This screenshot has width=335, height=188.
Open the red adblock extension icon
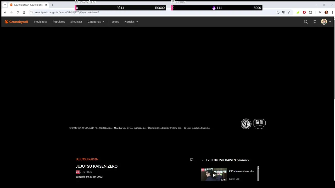coord(304,12)
